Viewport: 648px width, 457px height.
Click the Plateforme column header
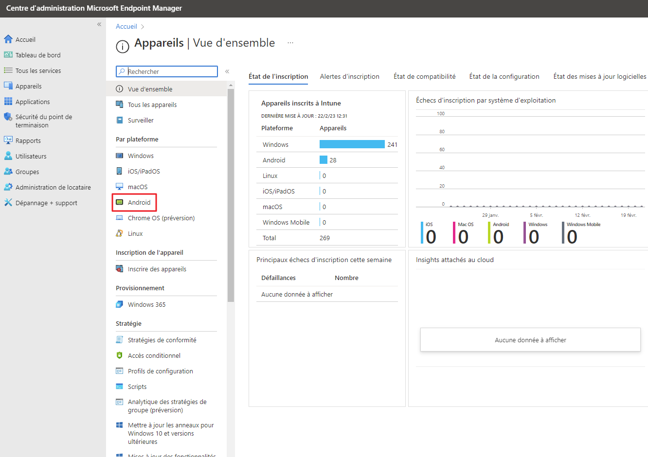pos(277,128)
